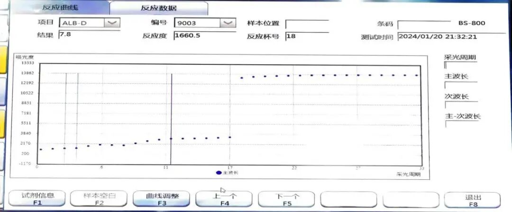Click the 样本空白 F2 button
The image size is (512, 212).
pos(99,199)
